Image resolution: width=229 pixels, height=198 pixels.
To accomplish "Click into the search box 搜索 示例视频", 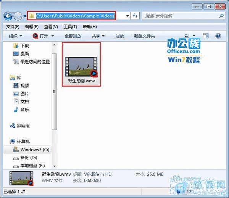I will click(x=181, y=16).
